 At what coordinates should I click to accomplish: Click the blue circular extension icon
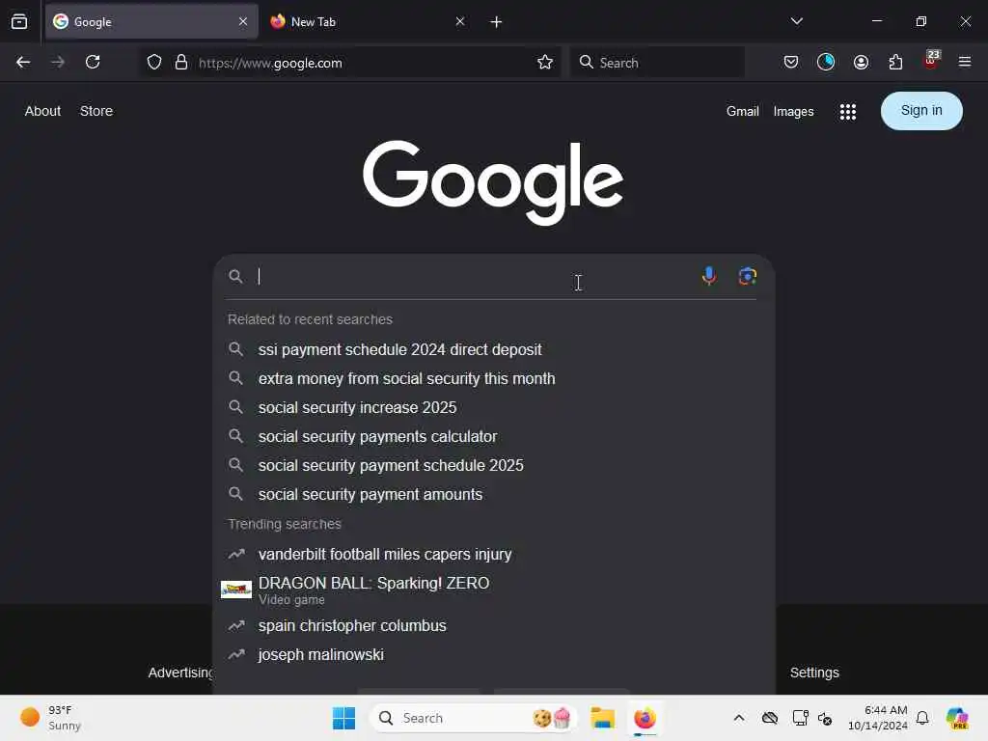coord(826,62)
